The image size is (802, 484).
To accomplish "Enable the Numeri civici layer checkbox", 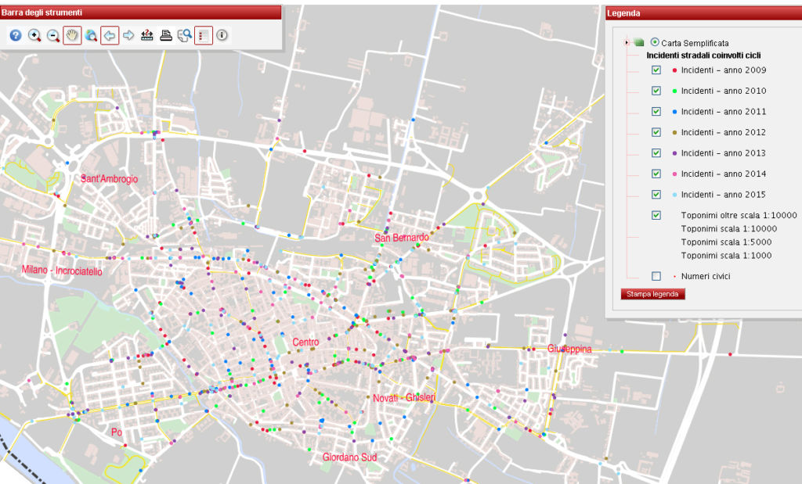I will coord(656,276).
